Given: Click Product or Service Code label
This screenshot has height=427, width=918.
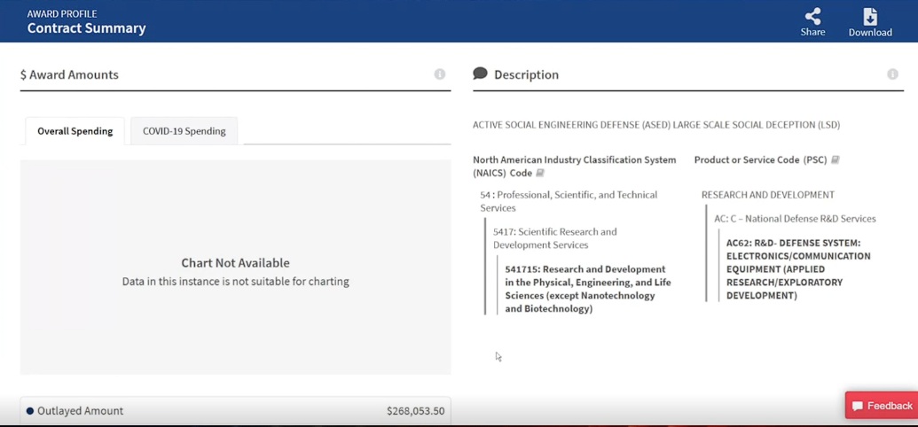Looking at the screenshot, I should pos(760,159).
